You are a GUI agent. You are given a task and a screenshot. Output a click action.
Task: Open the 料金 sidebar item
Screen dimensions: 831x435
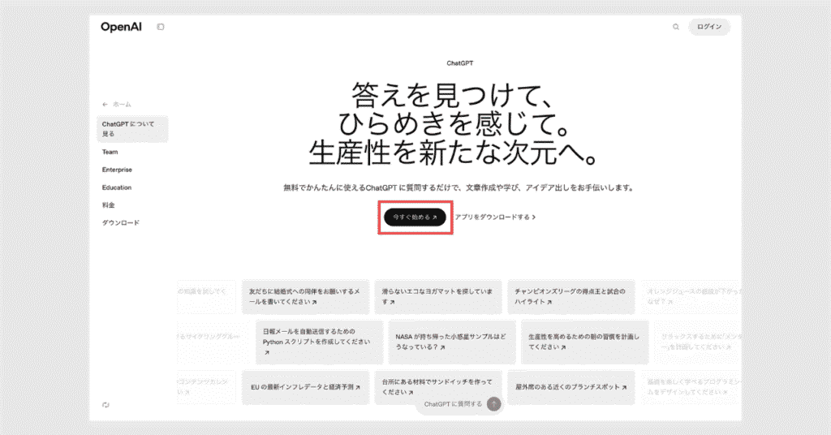point(109,205)
